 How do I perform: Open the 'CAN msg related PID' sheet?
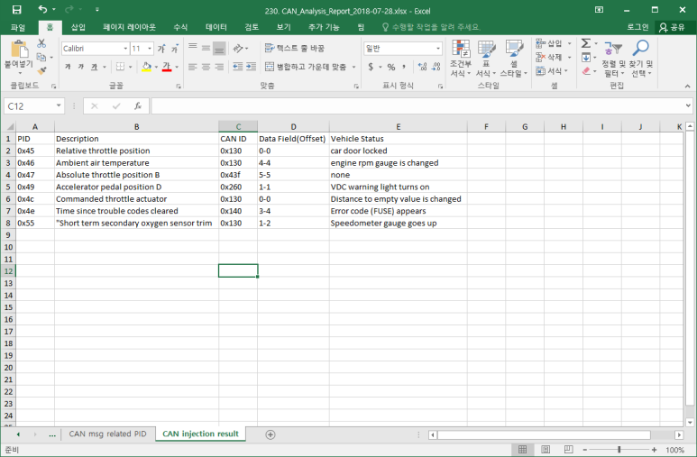[x=107, y=434]
